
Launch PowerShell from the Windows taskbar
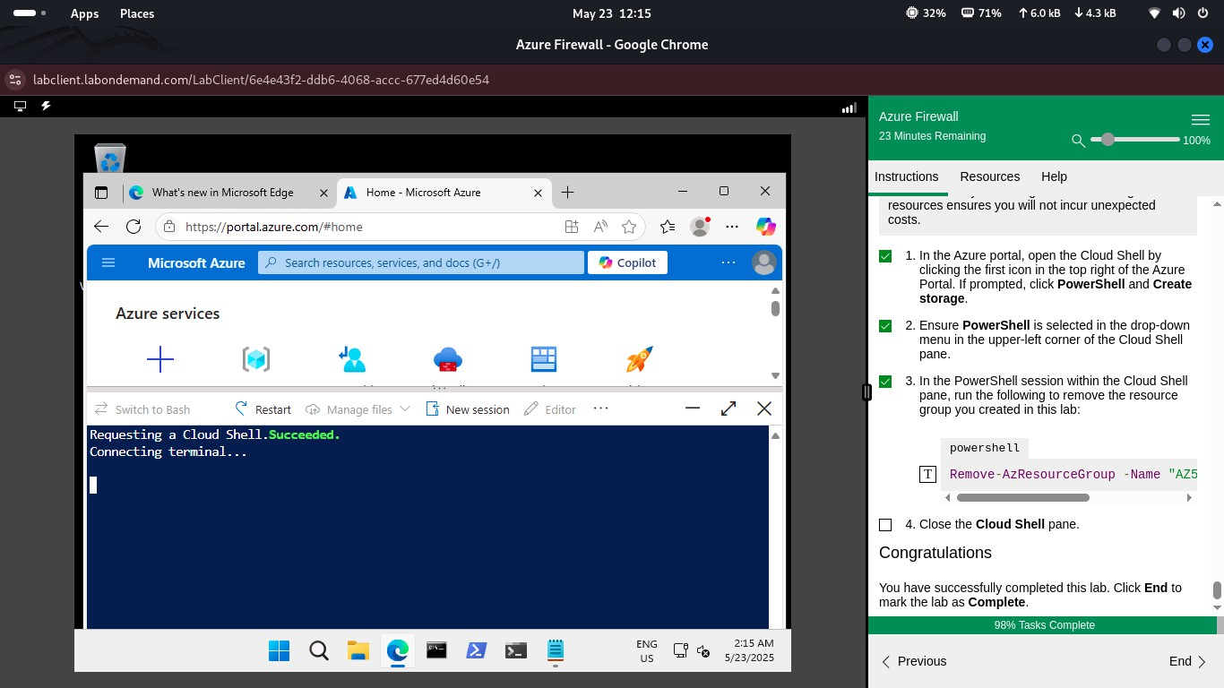pyautogui.click(x=476, y=650)
